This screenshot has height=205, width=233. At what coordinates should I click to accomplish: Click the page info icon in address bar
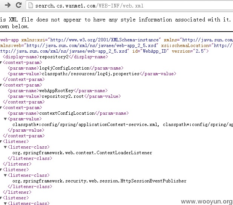[x=31, y=6]
